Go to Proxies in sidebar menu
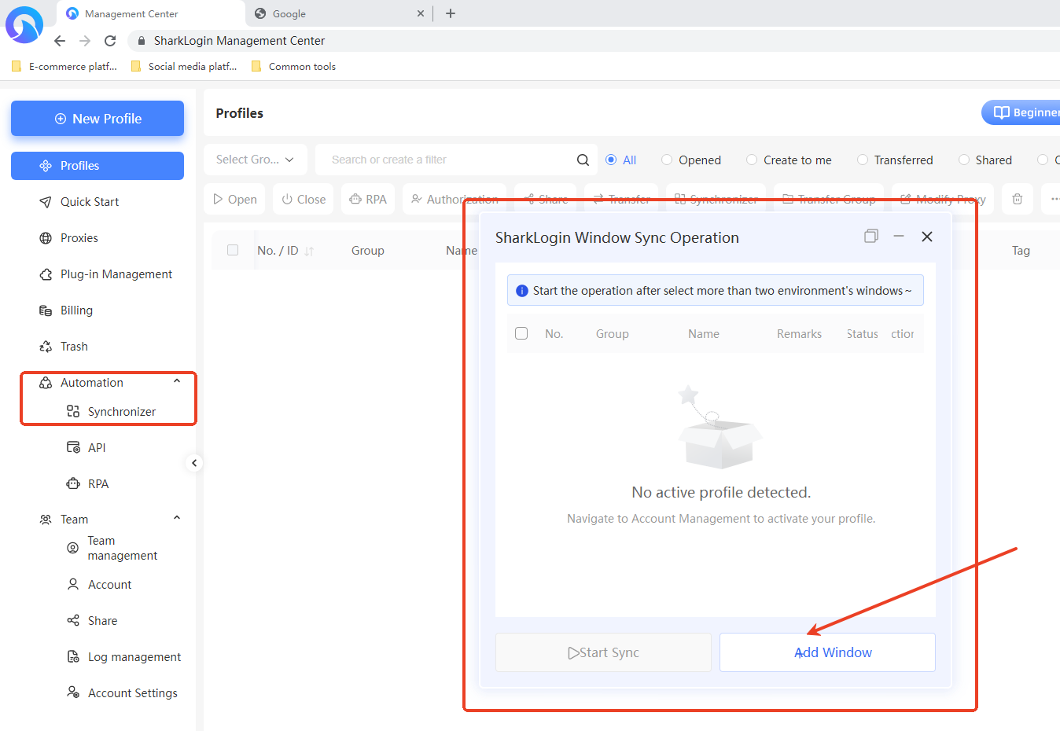Image resolution: width=1060 pixels, height=731 pixels. point(79,238)
